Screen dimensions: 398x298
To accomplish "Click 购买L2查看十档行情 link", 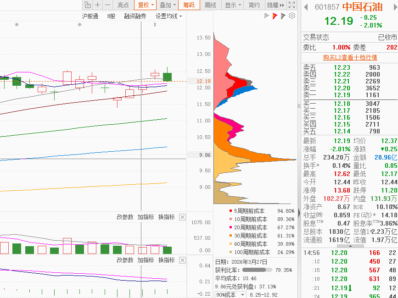I will point(350,57).
